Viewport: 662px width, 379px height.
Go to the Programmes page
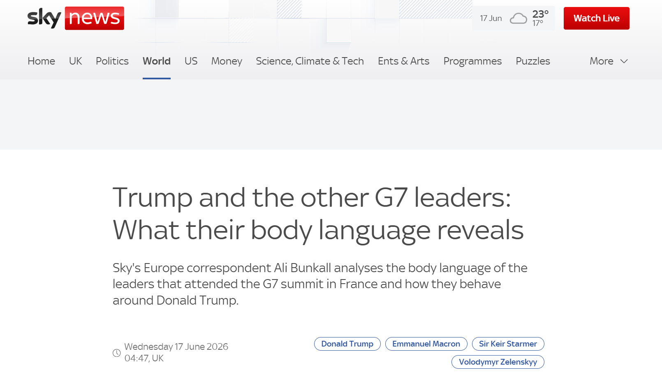coord(472,61)
